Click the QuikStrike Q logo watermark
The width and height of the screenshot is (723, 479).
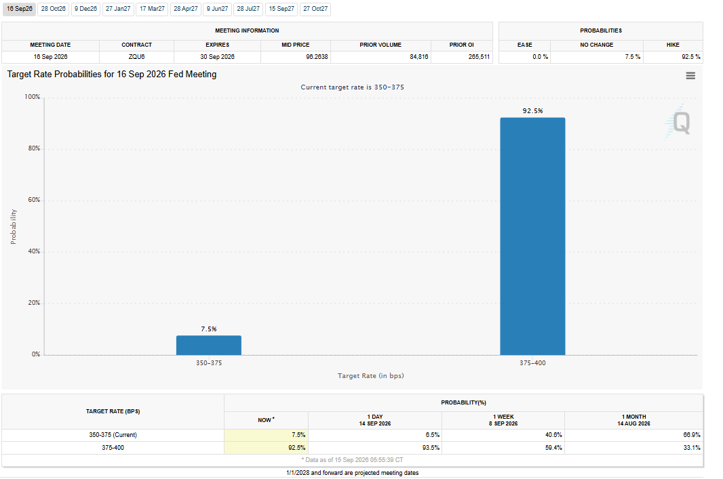[678, 123]
